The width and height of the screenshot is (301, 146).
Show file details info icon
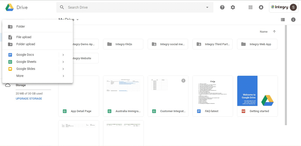(293, 19)
